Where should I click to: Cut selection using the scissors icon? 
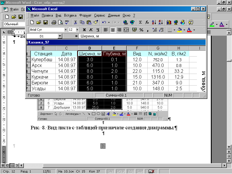tap(75, 22)
